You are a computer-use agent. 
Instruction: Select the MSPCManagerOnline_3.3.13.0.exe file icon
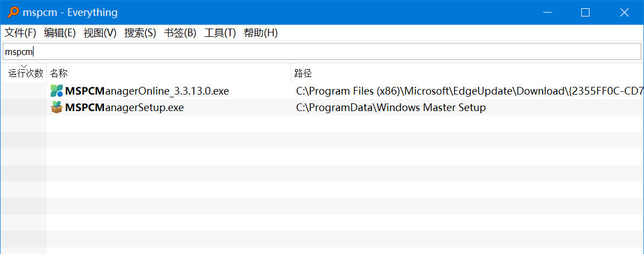pos(57,91)
